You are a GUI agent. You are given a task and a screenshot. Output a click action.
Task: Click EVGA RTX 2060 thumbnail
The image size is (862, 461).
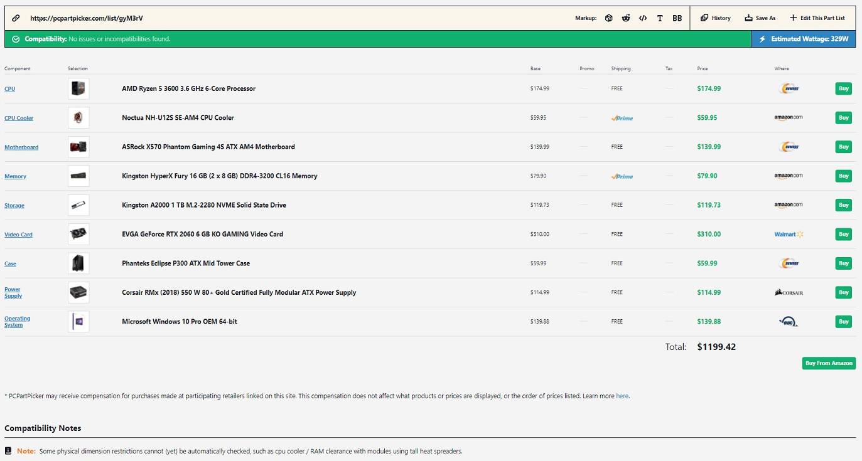78,234
